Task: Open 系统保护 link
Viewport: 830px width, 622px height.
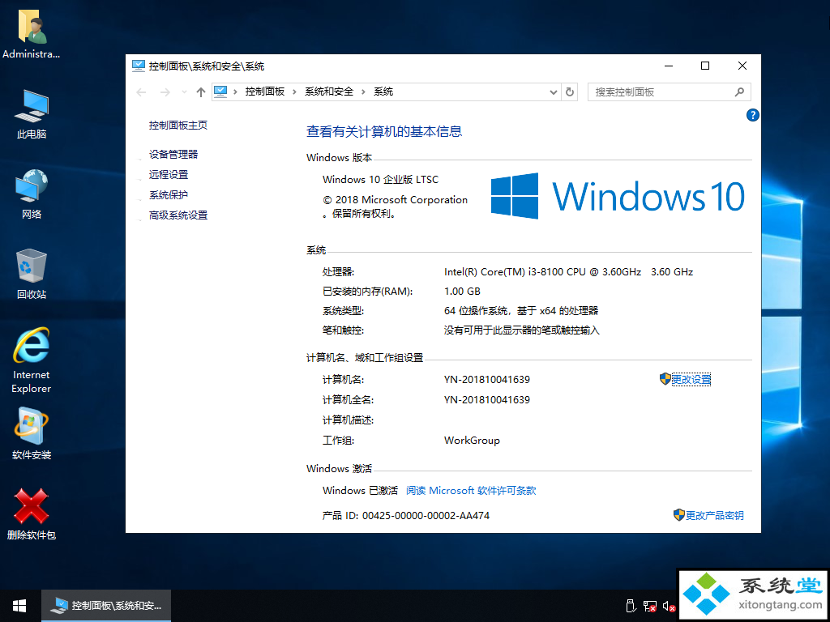Action: tap(169, 194)
